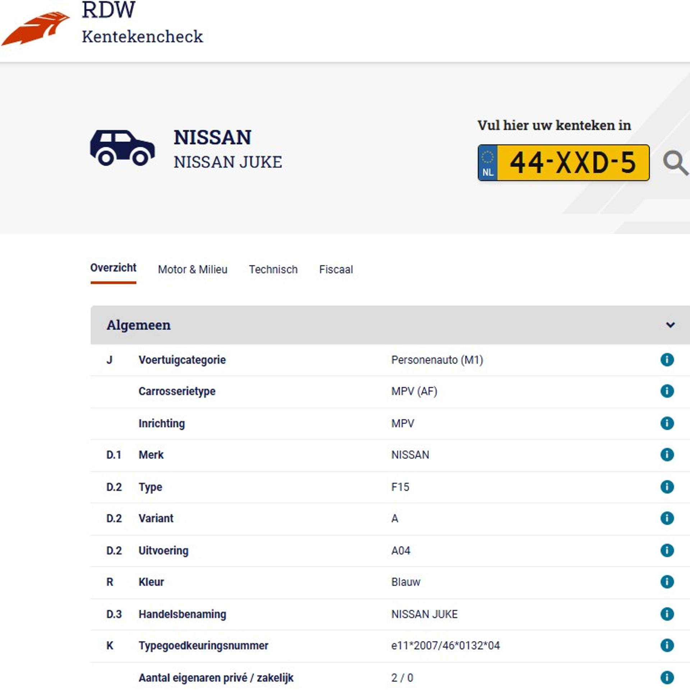Open info icon for Handelsbenaming row
Image resolution: width=690 pixels, height=692 pixels.
[x=667, y=614]
